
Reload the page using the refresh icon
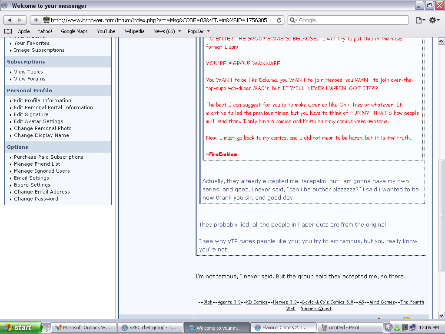[x=279, y=20]
